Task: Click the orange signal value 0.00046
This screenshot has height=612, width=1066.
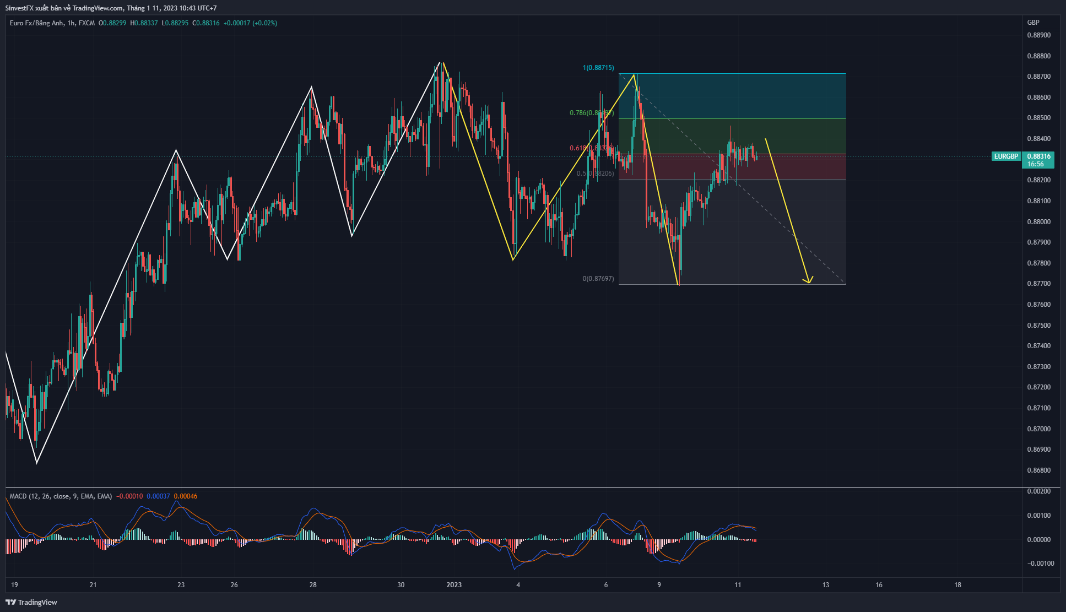Action: click(x=186, y=496)
